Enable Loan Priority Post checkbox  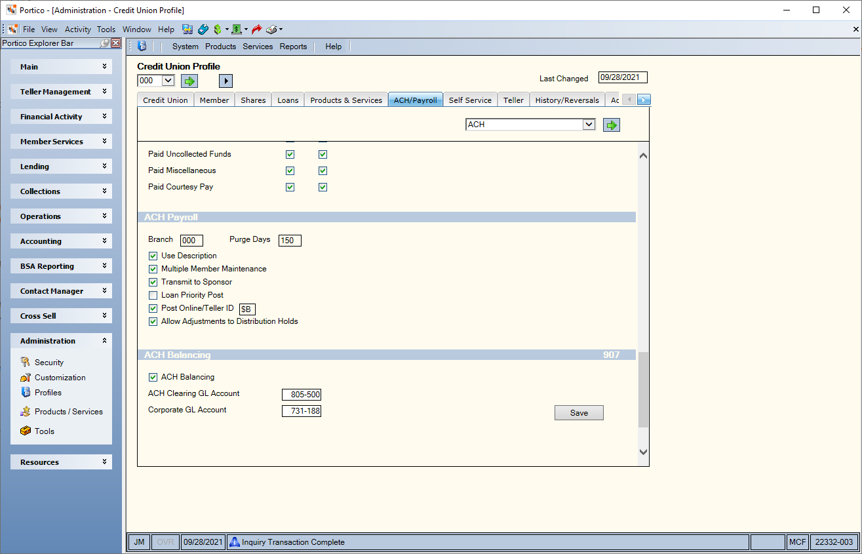(153, 295)
